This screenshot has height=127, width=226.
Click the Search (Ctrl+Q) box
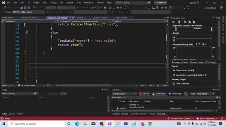pyautogui.click(x=133, y=2)
